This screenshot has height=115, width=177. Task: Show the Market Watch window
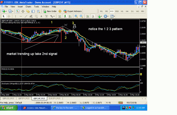pyautogui.click(x=18, y=11)
